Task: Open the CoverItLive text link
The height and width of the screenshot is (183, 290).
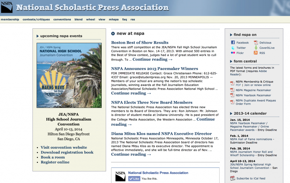Action: click(x=267, y=48)
